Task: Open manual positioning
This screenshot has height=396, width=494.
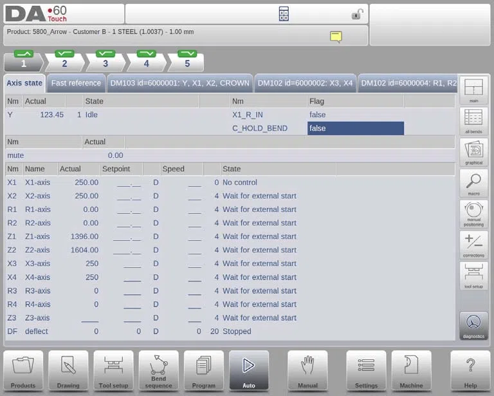Action: click(x=473, y=214)
